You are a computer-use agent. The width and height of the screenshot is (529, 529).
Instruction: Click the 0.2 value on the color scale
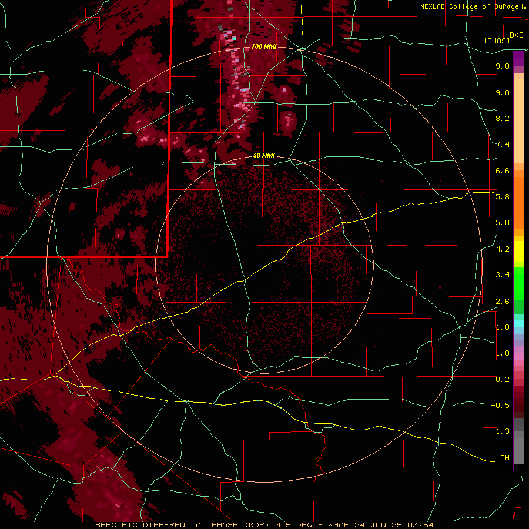tap(503, 380)
